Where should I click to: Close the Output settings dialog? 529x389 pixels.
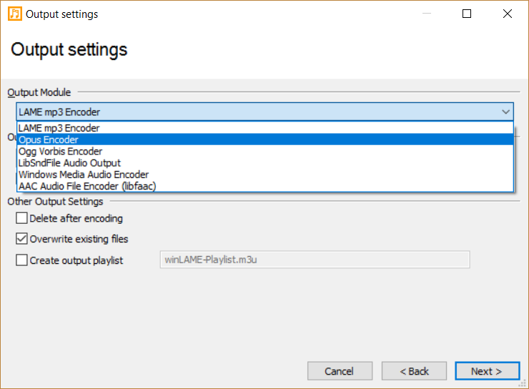pyautogui.click(x=508, y=14)
